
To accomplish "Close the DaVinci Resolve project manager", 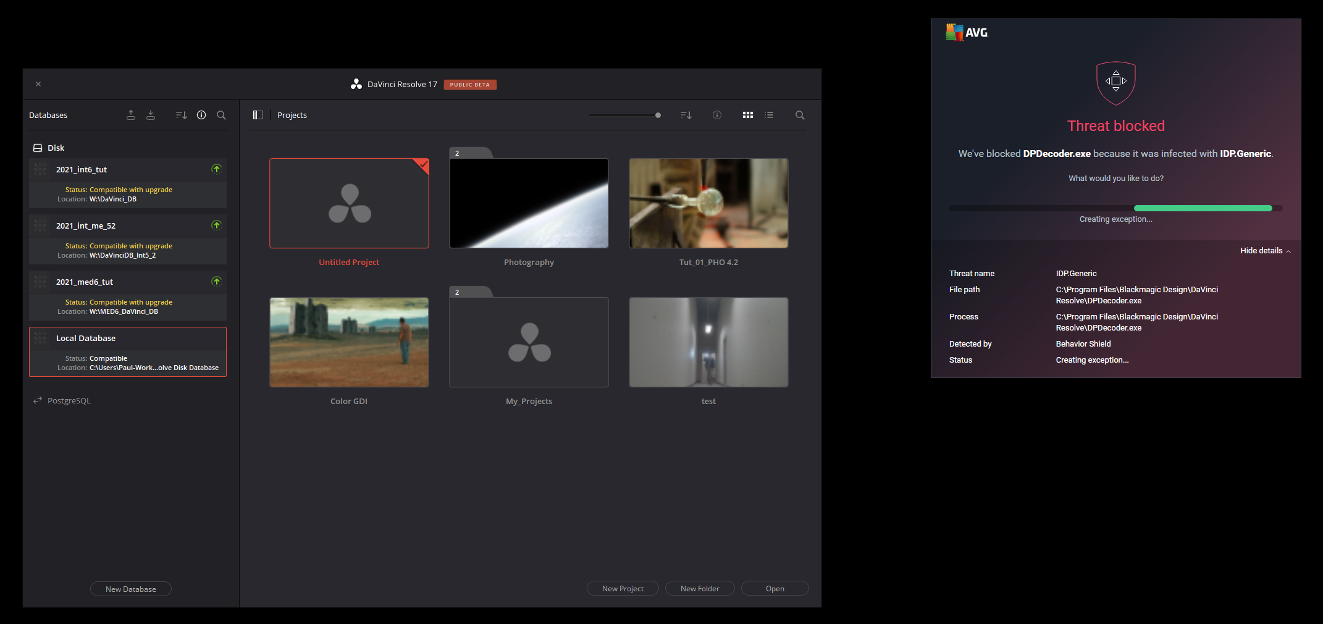I will pyautogui.click(x=38, y=84).
